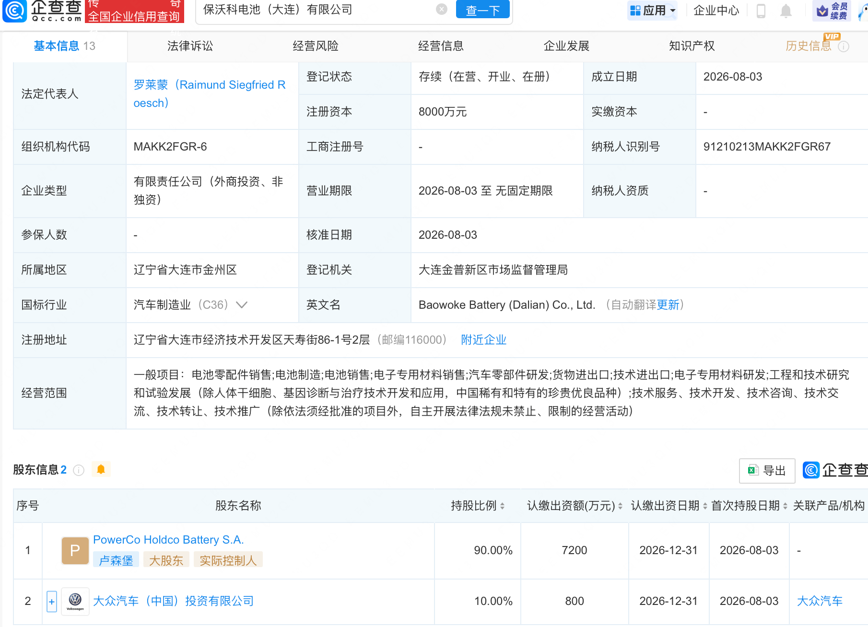Click taxpayer ID 91210213MAKK2FGR67
The image size is (868, 627).
(767, 147)
